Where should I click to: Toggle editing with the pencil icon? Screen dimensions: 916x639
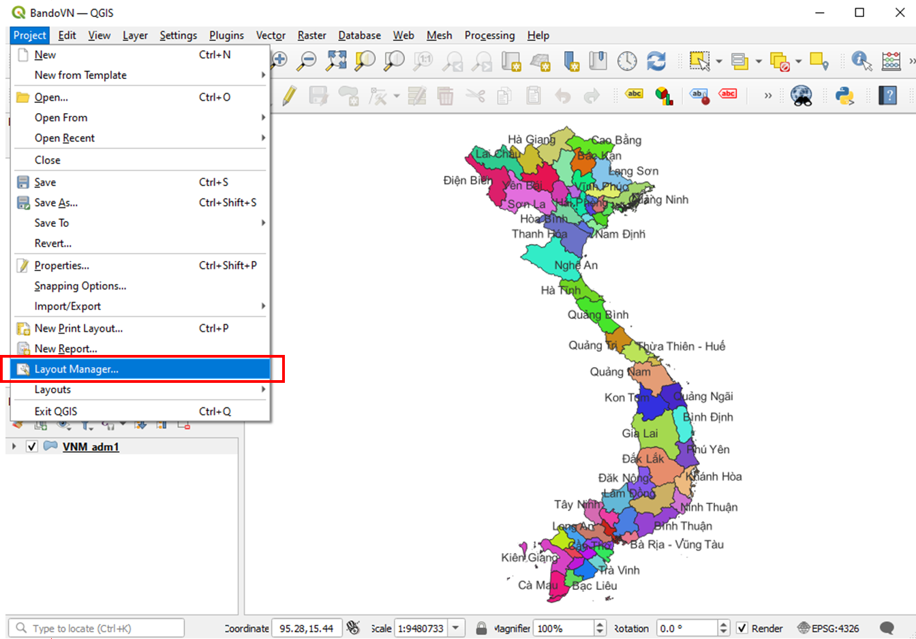coord(289,95)
